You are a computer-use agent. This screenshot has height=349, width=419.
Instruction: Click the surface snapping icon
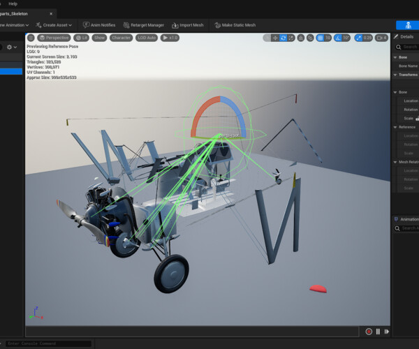[x=300, y=38]
